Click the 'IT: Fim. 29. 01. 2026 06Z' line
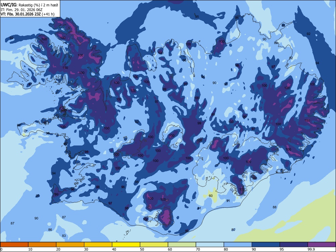Image resolution: width=336 pixels, height=252 pixels. [x=22, y=10]
